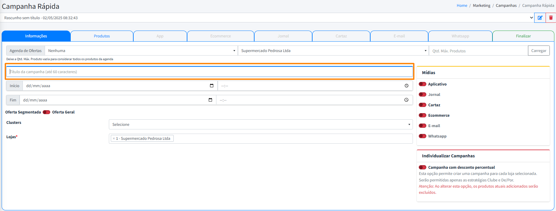This screenshot has width=556, height=211.
Task: Remove Supermercado Pedrosa Ltda tag from Lojas
Action: pos(114,138)
